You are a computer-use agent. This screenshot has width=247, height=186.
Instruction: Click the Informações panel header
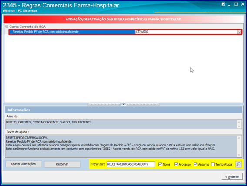[123, 110]
